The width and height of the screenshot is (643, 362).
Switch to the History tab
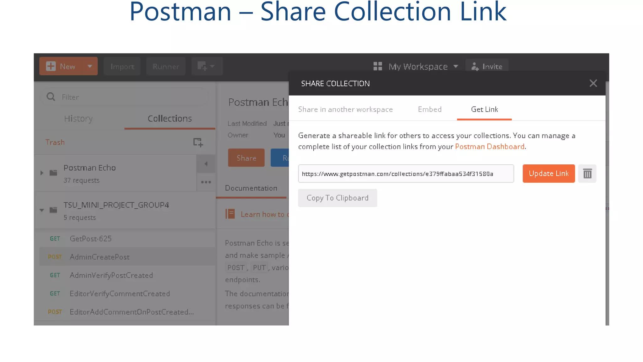(x=78, y=118)
